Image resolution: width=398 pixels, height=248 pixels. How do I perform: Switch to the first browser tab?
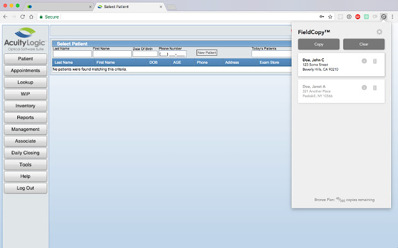58,7
